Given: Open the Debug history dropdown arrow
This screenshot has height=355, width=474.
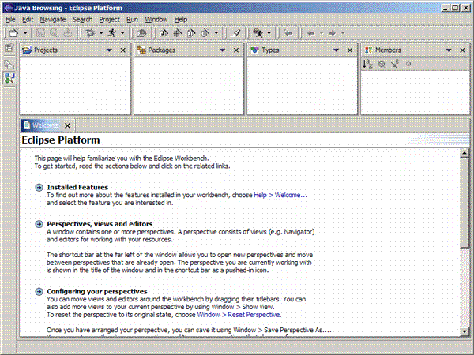Looking at the screenshot, I should (101, 33).
